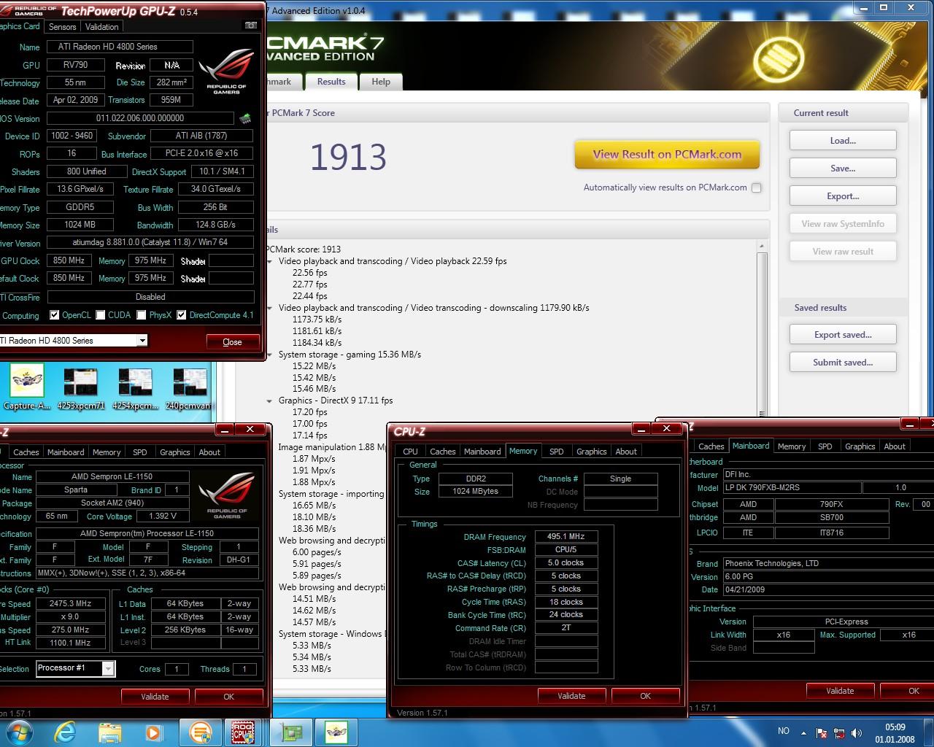Image resolution: width=934 pixels, height=747 pixels.
Task: Toggle the CUDA checkbox in GPU-Z
Action: click(100, 315)
